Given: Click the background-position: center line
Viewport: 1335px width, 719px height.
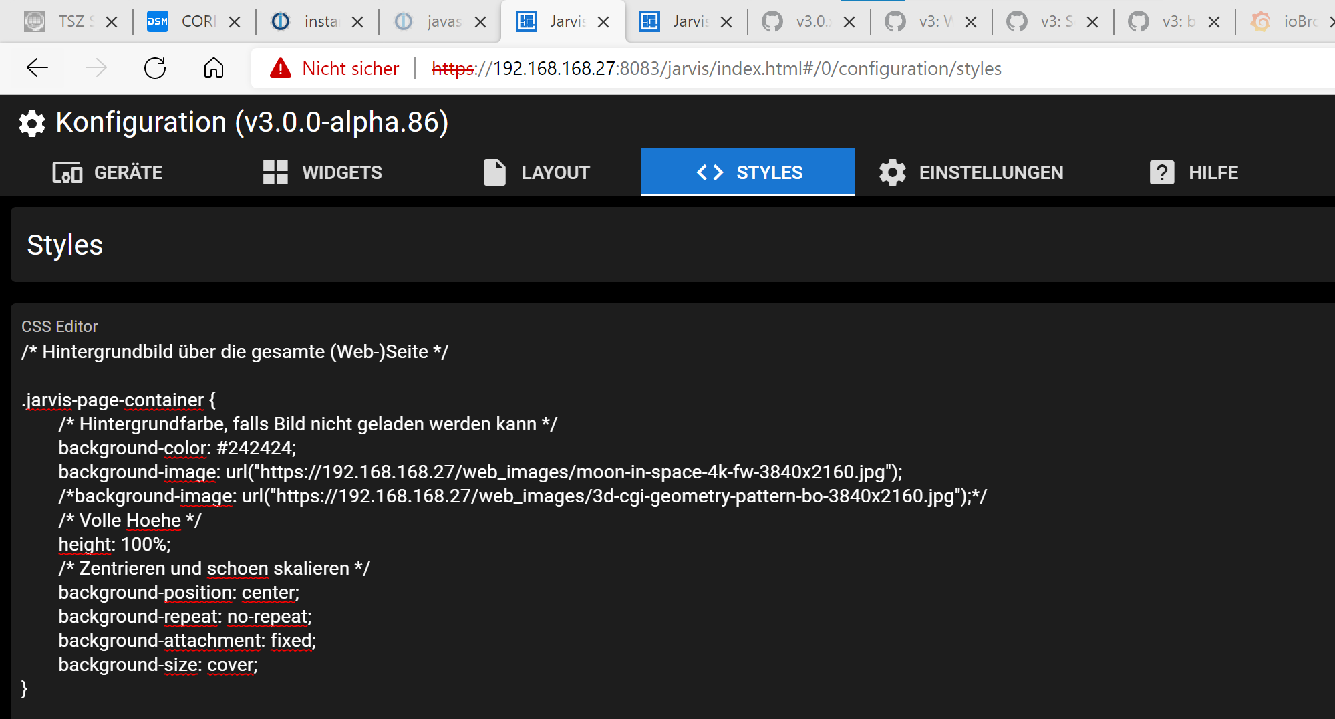Looking at the screenshot, I should 179,592.
